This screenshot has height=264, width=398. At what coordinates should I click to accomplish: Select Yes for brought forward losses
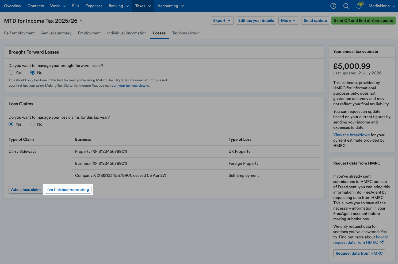click(11, 72)
